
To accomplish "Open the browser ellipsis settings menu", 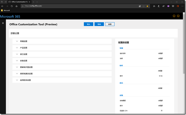I will (182, 6).
